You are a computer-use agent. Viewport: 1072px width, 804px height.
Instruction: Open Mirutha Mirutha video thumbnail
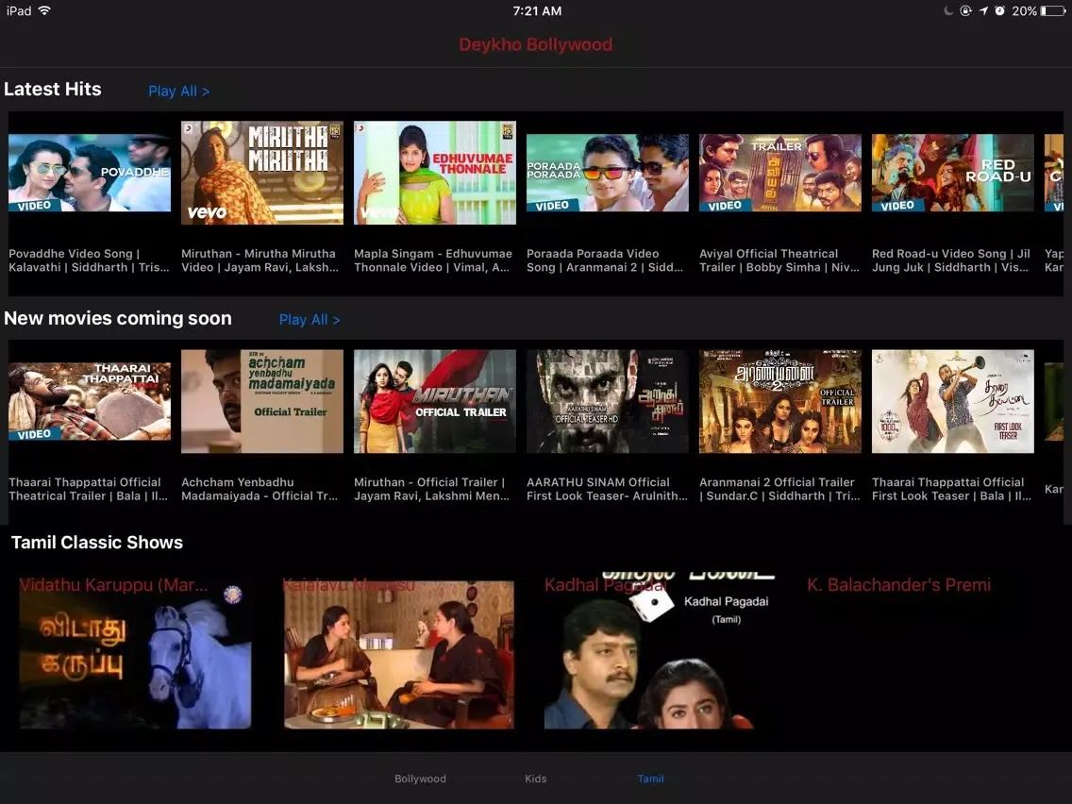coord(261,173)
